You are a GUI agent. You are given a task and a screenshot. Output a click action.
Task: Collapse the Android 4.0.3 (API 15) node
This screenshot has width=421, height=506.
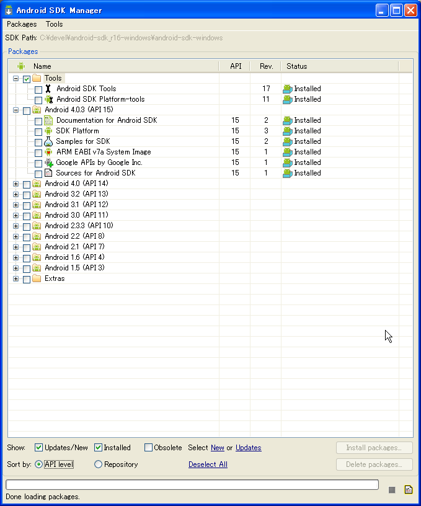tap(16, 110)
